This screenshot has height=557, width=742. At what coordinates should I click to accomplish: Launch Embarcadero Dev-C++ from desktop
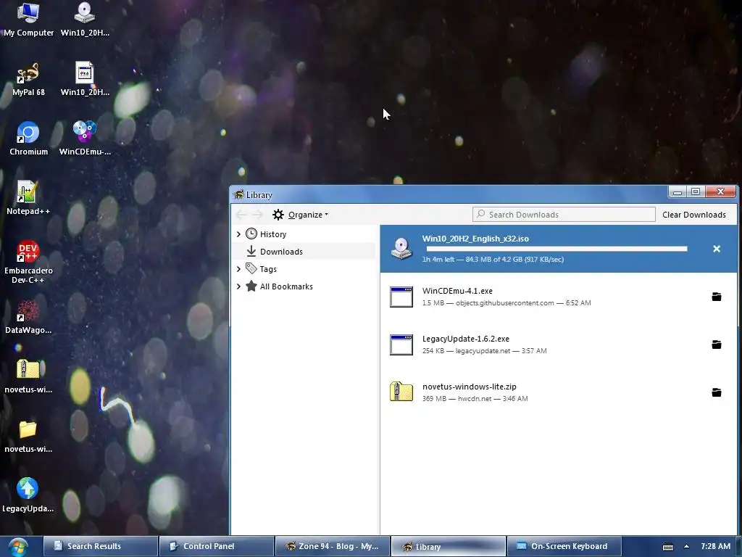(28, 262)
